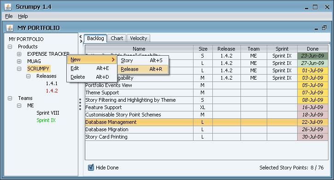Click the 30-Jul-09 done date cell
Image resolution: width=334 pixels, height=180 pixels.
(x=312, y=137)
